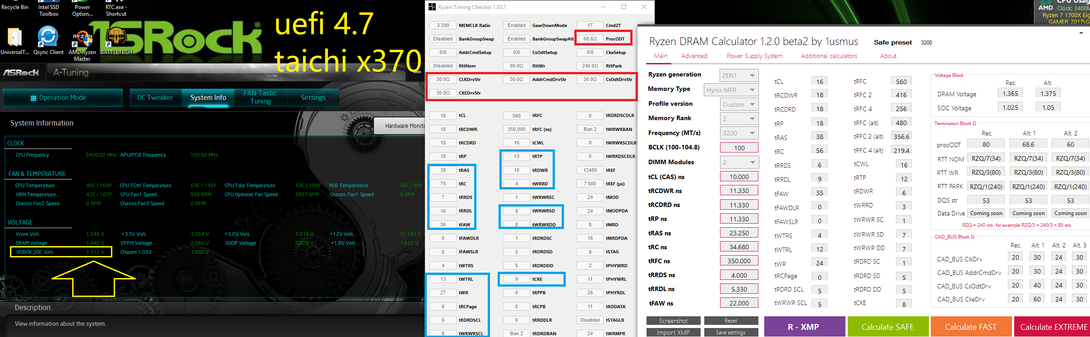Open the Power Supply System tab
The image size is (1090, 337).
click(754, 56)
